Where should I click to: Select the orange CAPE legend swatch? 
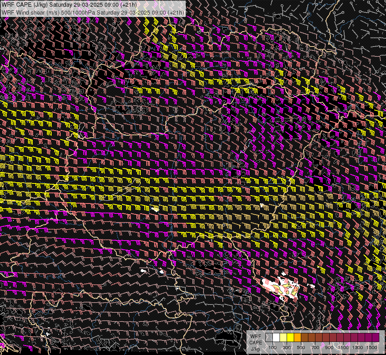pyautogui.click(x=297, y=337)
